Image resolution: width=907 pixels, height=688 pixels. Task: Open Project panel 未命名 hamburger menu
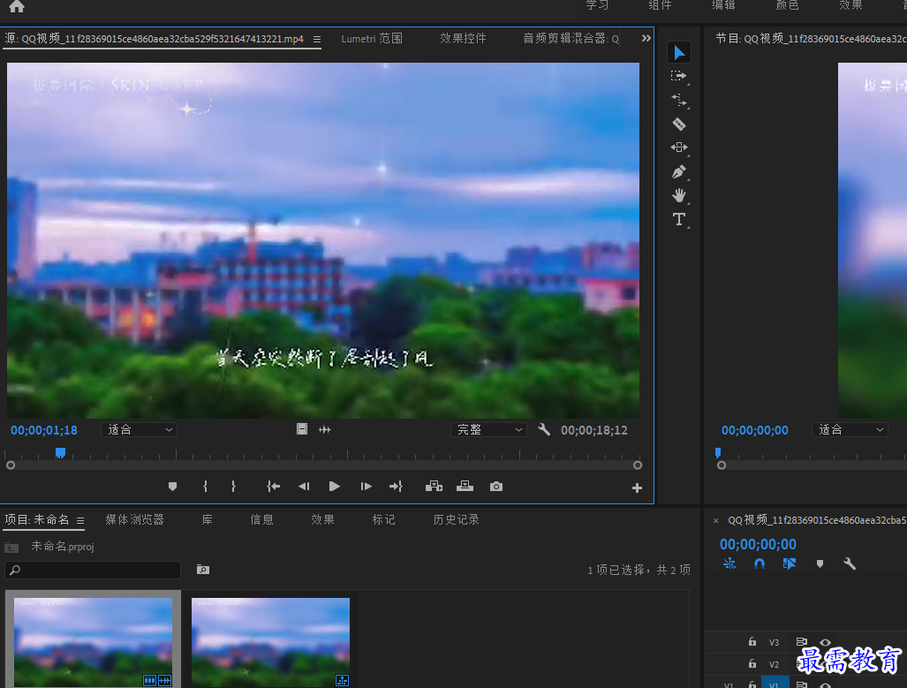80,521
